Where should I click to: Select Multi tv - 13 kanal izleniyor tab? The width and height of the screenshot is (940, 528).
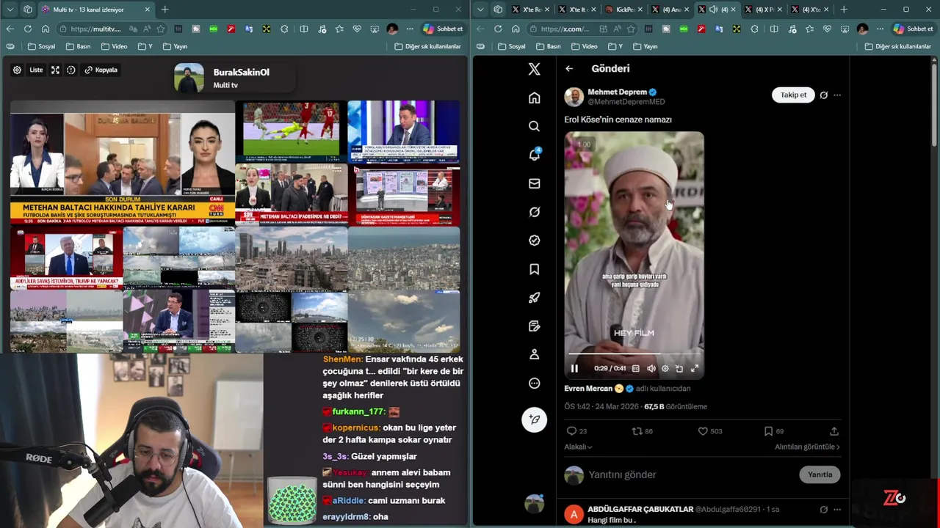click(95, 10)
